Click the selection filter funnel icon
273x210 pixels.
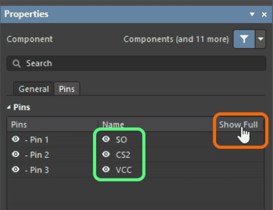(x=244, y=39)
